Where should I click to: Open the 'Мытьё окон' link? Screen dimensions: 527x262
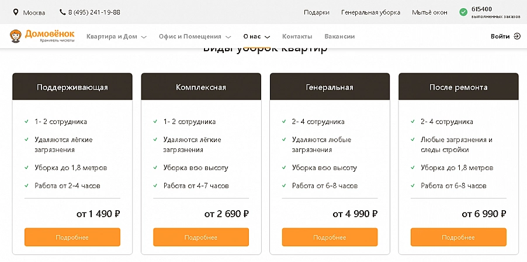tap(429, 12)
